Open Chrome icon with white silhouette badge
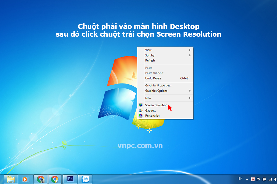 tap(55, 179)
